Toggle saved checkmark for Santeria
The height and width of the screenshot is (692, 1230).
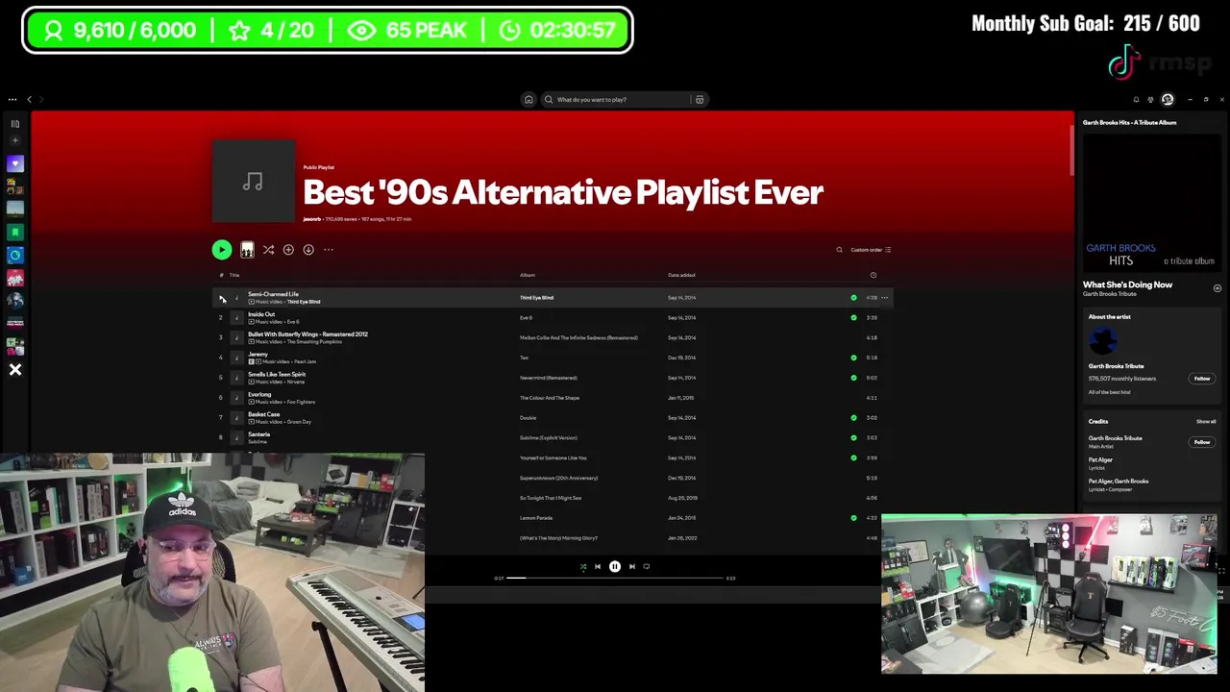coord(853,438)
